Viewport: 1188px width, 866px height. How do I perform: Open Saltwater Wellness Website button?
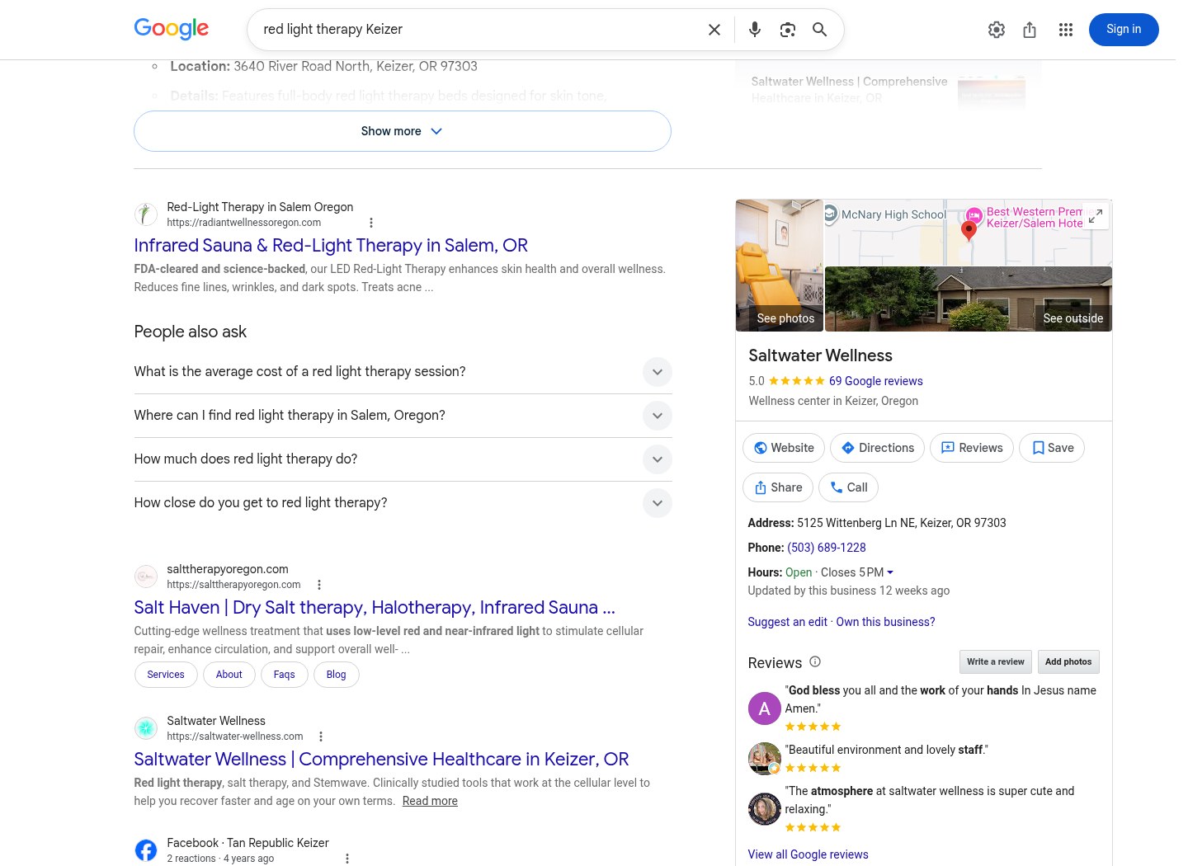point(784,448)
